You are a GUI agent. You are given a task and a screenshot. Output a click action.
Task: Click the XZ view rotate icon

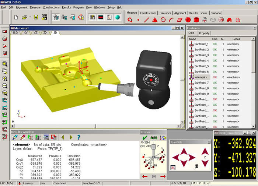pyautogui.click(x=4, y=115)
